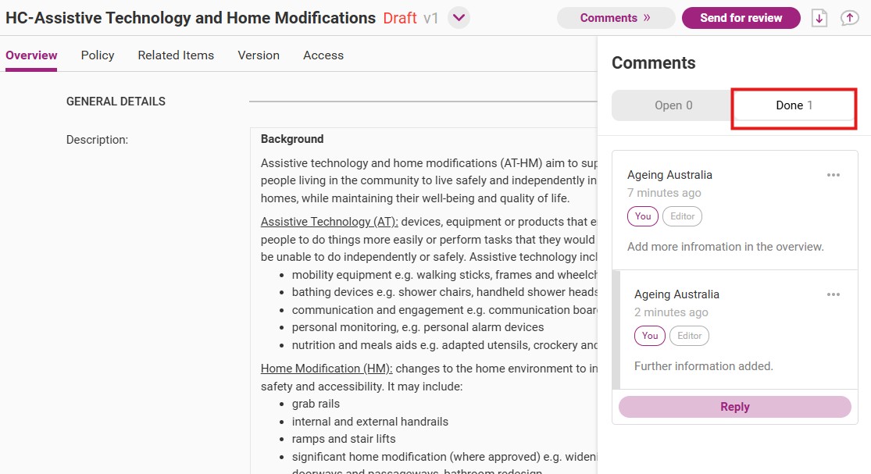
Task: Open the Policy tab
Action: point(98,55)
